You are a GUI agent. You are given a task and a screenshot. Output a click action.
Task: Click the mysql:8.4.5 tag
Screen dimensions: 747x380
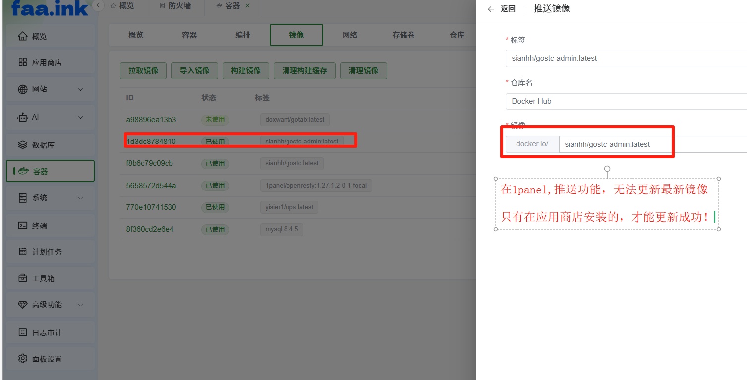(282, 229)
